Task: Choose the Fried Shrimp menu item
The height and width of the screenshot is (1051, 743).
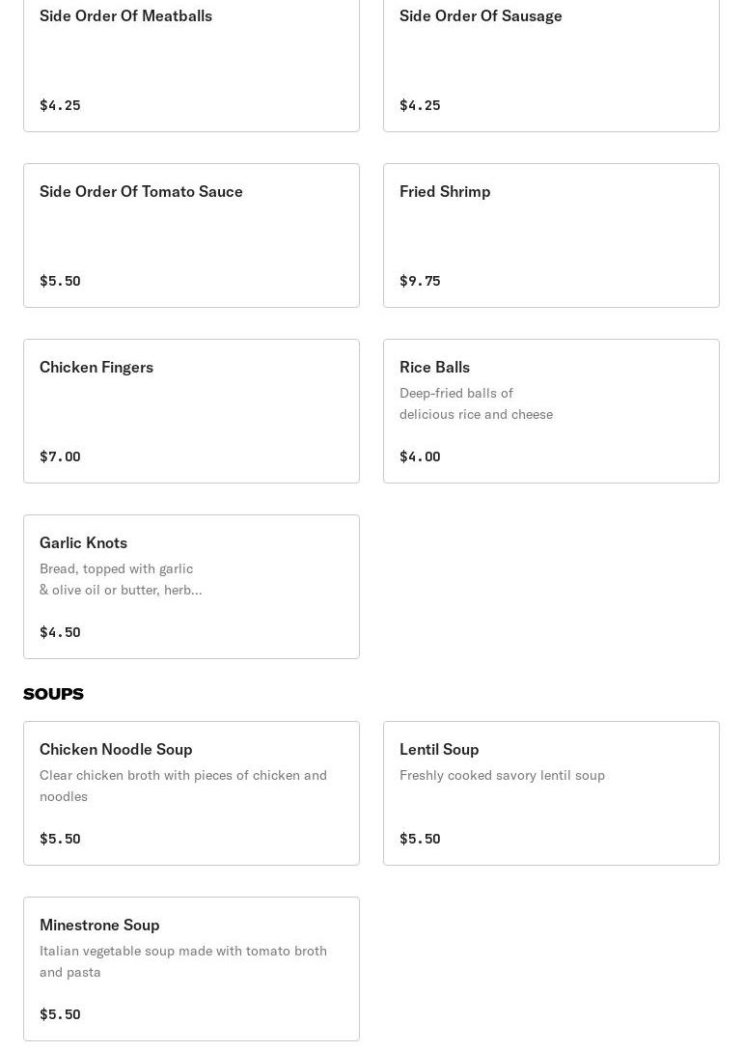Action: coord(551,235)
